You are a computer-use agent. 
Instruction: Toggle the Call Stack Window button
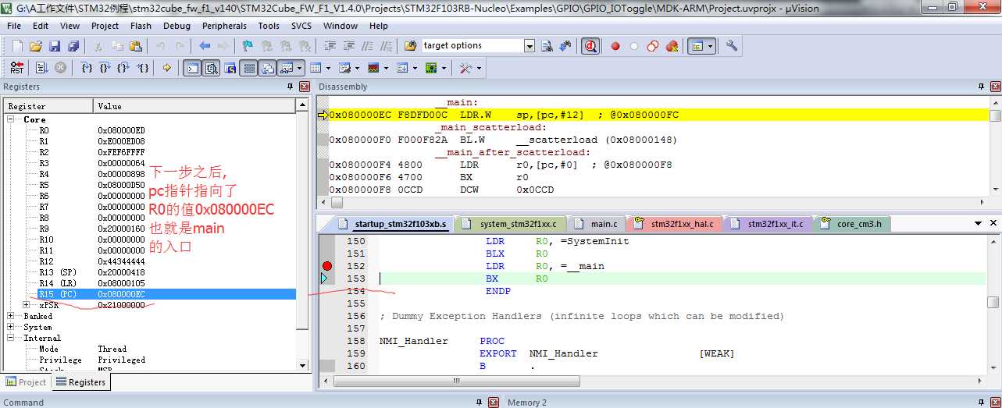(x=268, y=68)
